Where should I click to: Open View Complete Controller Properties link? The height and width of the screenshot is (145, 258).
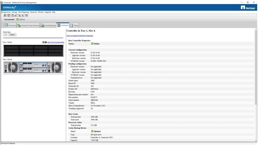coord(80,36)
